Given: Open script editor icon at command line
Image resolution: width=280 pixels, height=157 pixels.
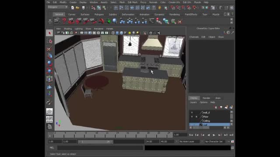Looking at the screenshot, I should click(x=232, y=148).
